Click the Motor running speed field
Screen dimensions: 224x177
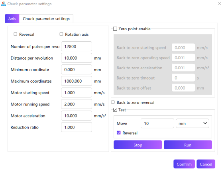pos(77,104)
